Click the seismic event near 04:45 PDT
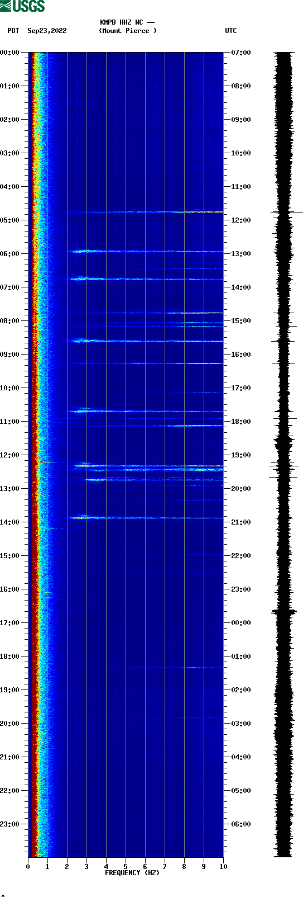308x902 pixels. [145, 212]
